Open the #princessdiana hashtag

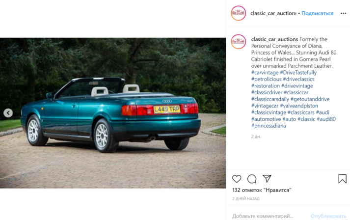(x=269, y=126)
